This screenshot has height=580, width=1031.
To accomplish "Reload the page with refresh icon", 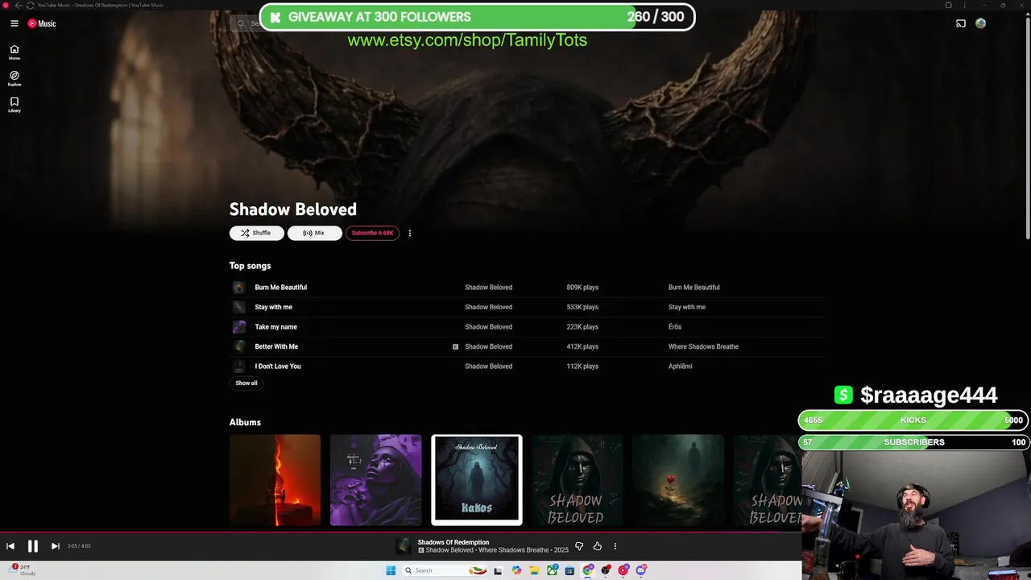I will [x=31, y=5].
